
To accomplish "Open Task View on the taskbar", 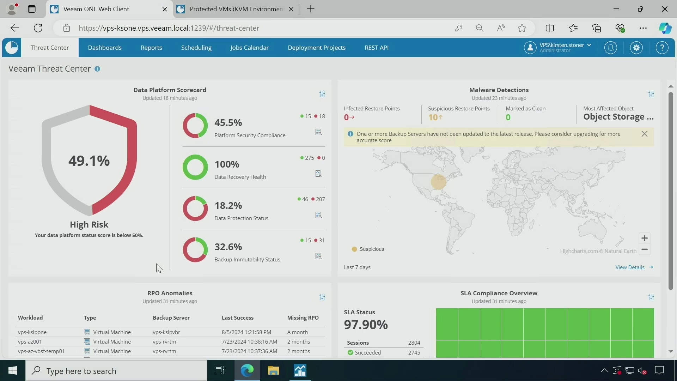I will 220,371.
